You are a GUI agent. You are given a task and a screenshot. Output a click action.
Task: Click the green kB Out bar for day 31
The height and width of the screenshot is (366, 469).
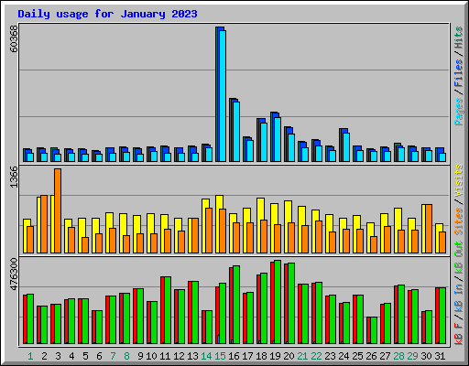click(442, 316)
